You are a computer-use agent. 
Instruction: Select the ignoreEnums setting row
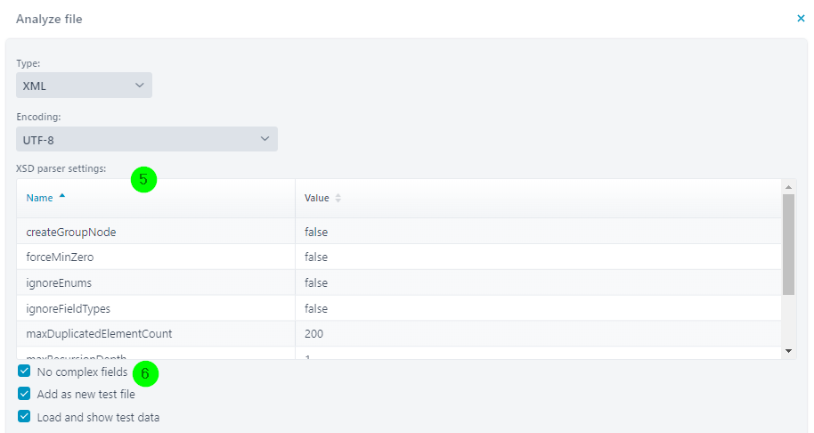[59, 283]
